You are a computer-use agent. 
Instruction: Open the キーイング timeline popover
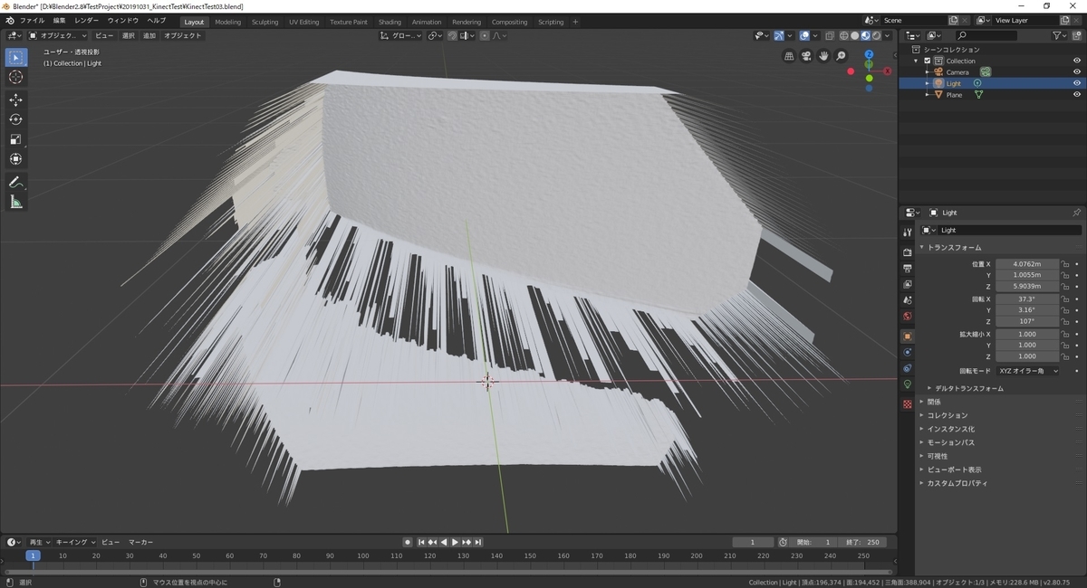[x=75, y=542]
